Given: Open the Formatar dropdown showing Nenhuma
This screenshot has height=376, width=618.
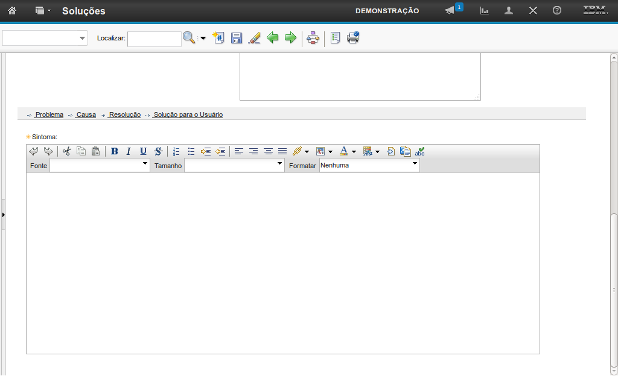Looking at the screenshot, I should click(x=369, y=165).
